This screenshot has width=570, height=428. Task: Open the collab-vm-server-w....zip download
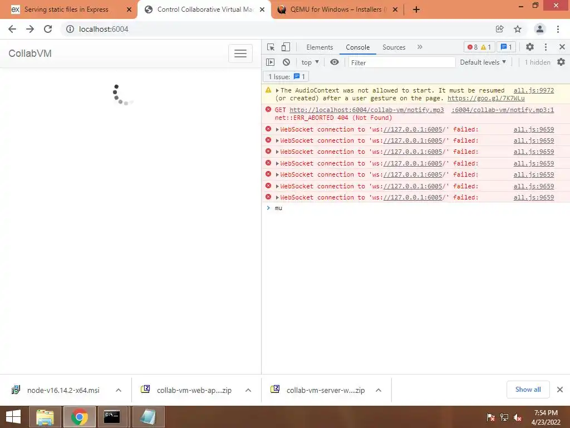(318, 390)
